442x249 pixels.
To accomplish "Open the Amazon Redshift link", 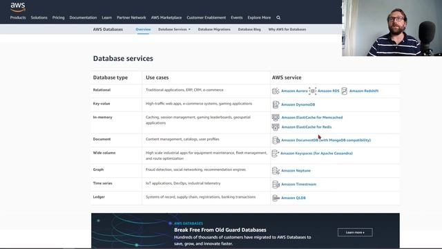I will coord(364,91).
